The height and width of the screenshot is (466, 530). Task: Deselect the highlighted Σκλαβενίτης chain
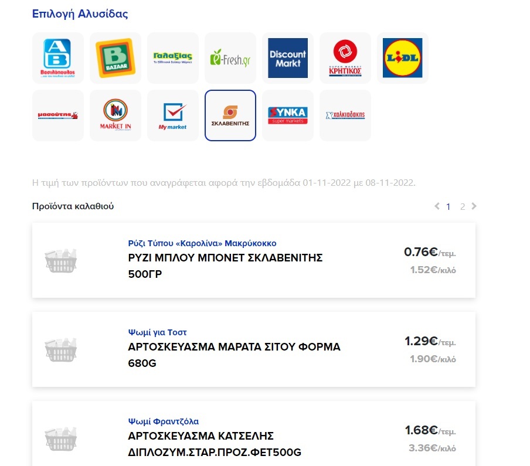230,115
